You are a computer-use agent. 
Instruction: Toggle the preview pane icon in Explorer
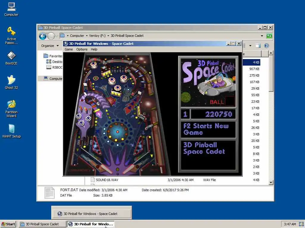click(258, 46)
